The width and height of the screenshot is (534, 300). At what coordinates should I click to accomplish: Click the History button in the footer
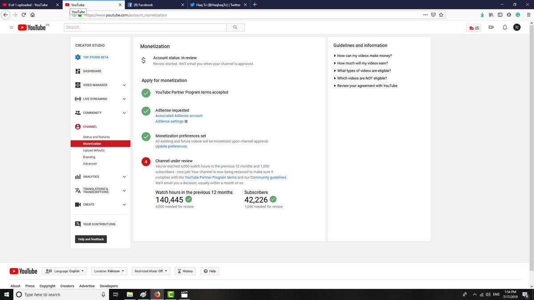coord(185,271)
